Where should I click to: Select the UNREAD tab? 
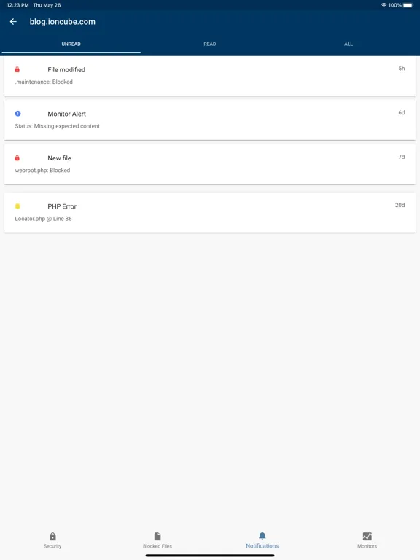[x=71, y=44]
